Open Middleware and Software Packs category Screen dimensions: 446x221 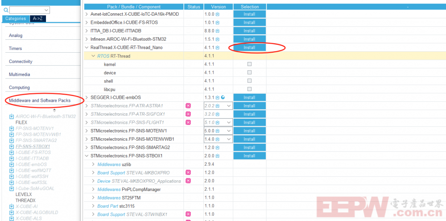40,100
